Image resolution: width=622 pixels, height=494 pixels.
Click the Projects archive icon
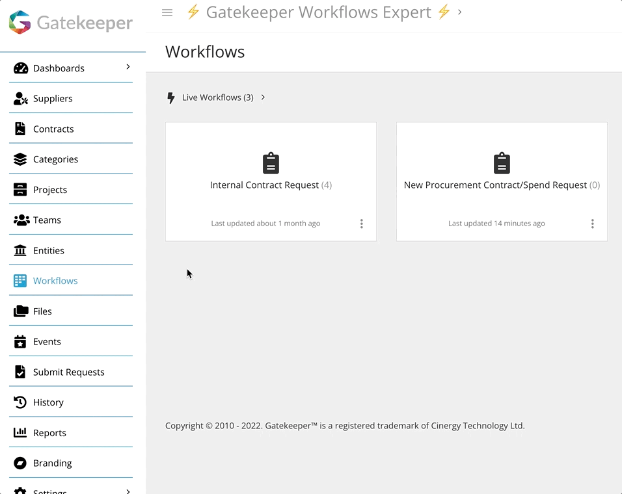coord(20,190)
